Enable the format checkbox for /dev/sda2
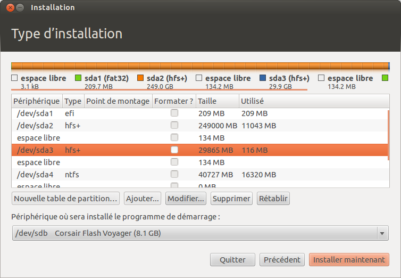The image size is (401, 278). 174,125
